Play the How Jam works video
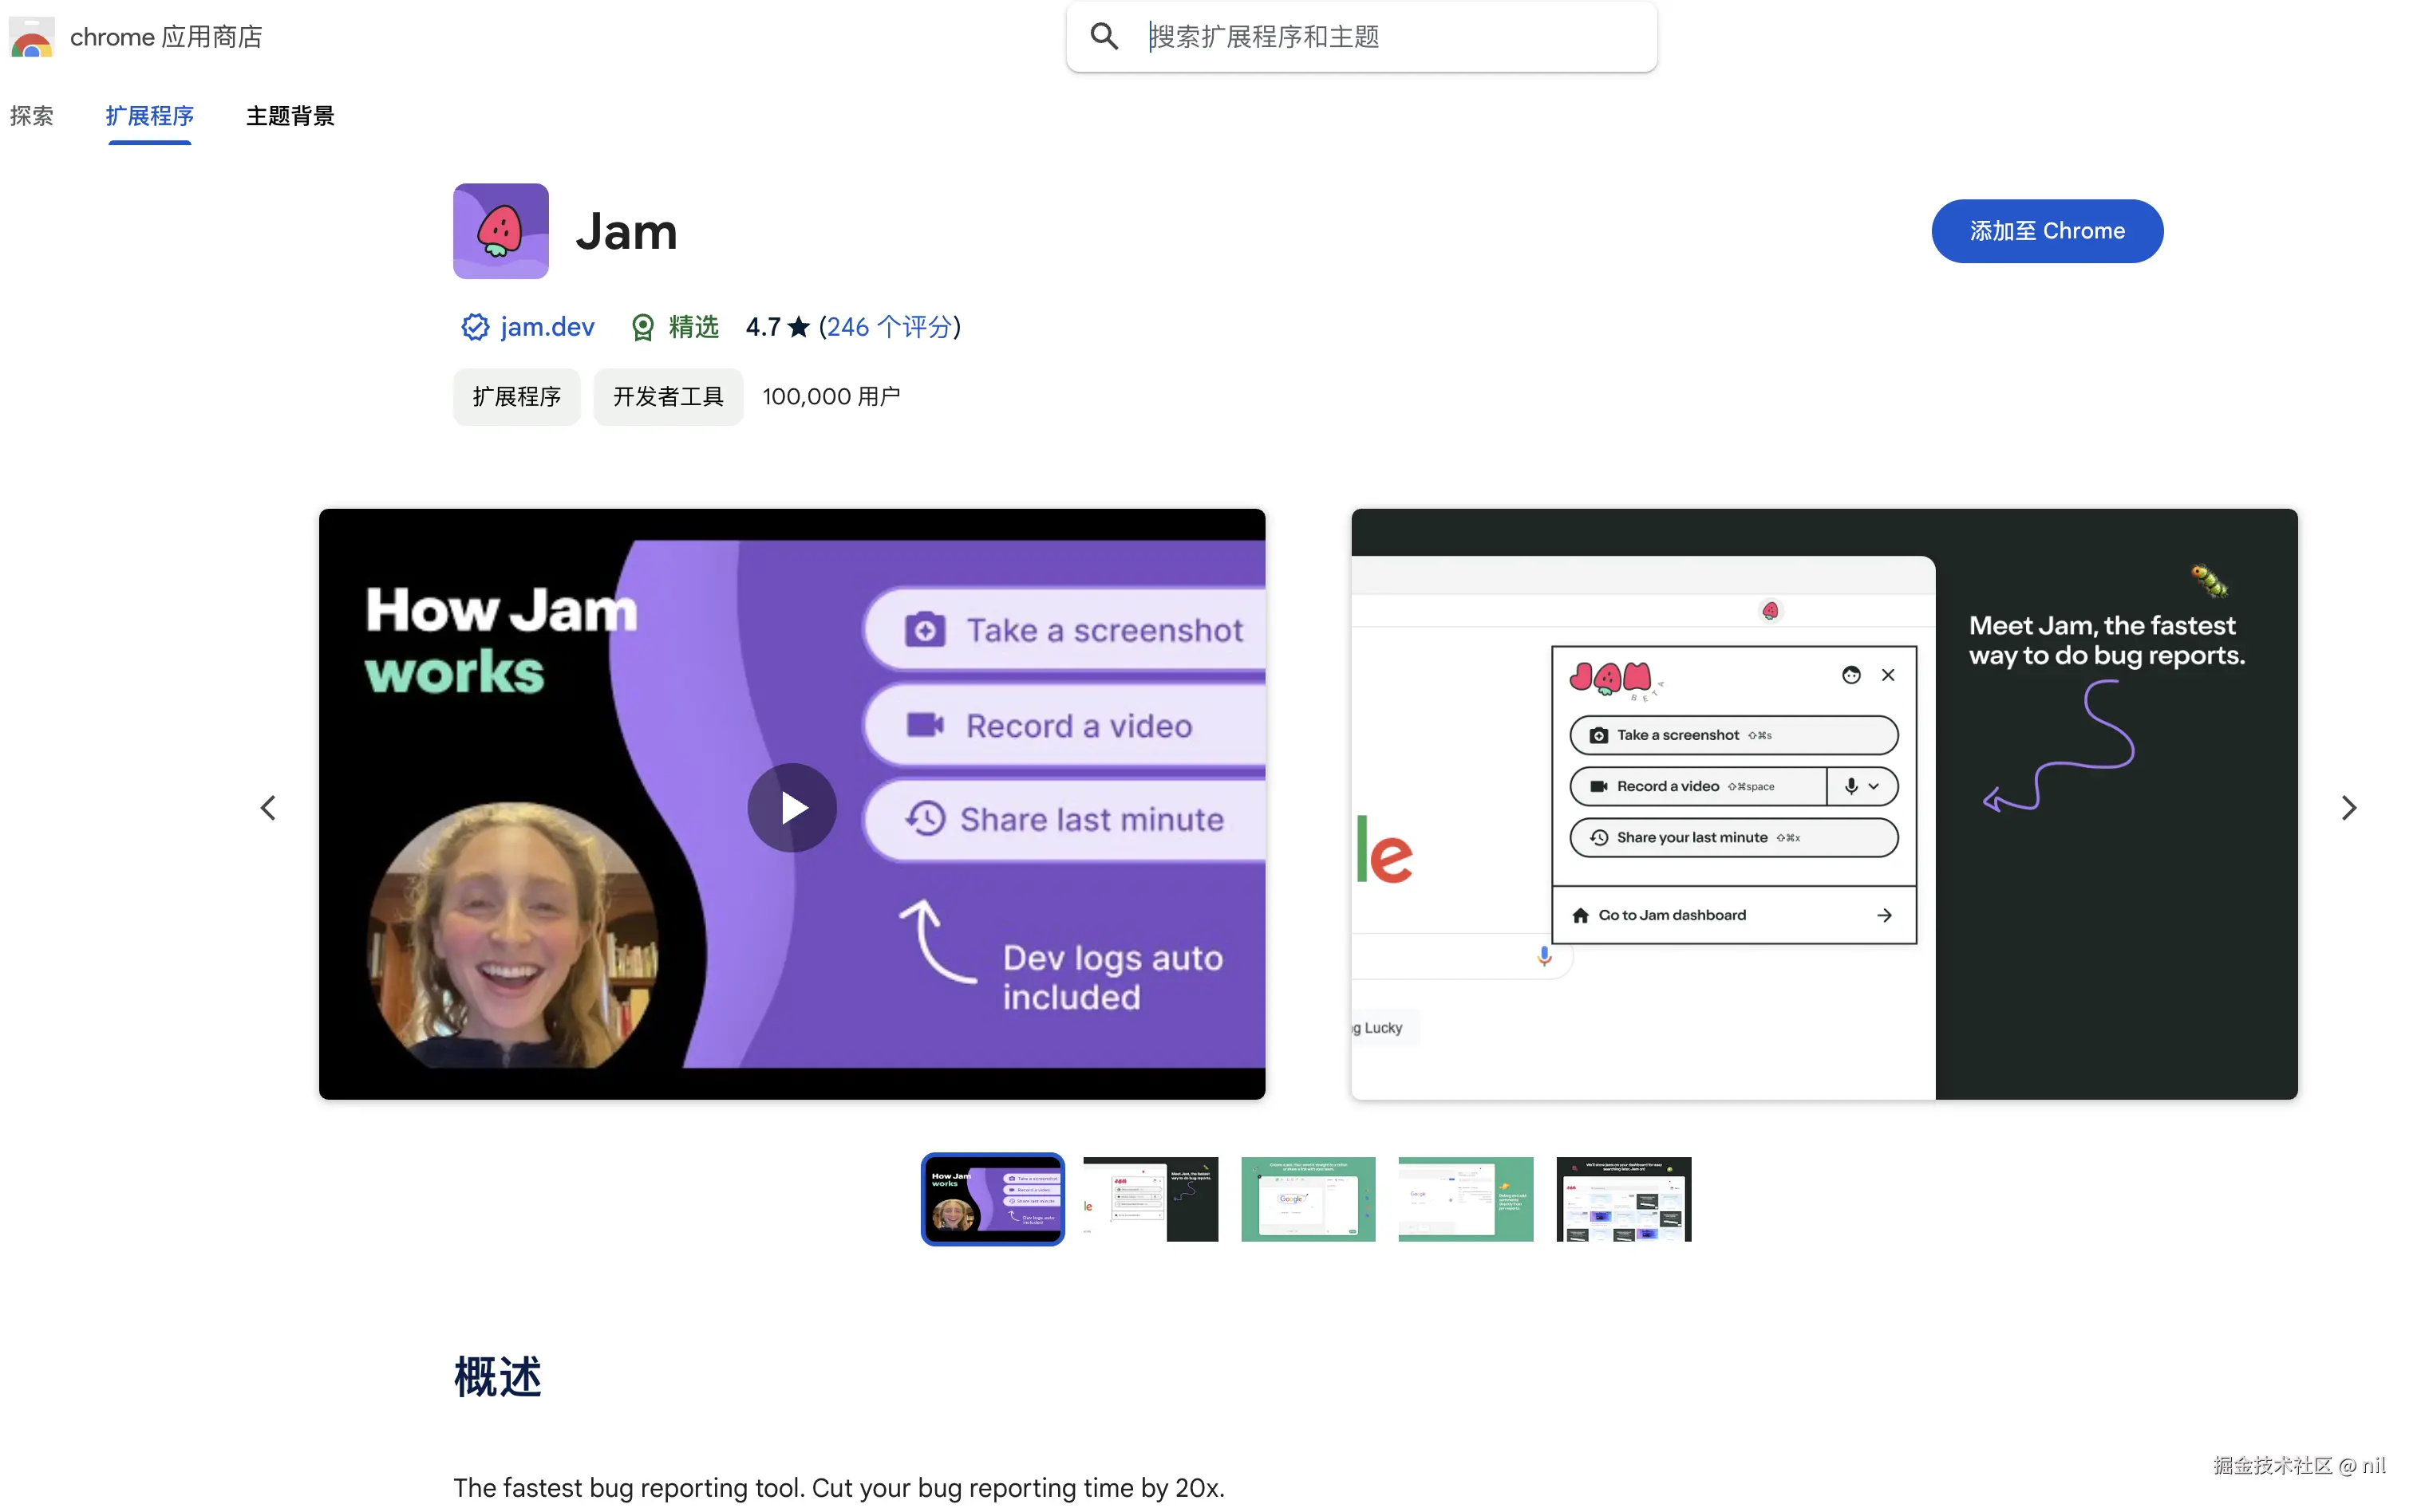2421x1512 pixels. pyautogui.click(x=792, y=807)
